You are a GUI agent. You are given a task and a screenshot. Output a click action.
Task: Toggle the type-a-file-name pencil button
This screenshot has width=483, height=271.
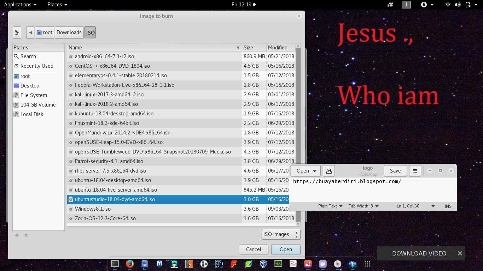(x=17, y=32)
